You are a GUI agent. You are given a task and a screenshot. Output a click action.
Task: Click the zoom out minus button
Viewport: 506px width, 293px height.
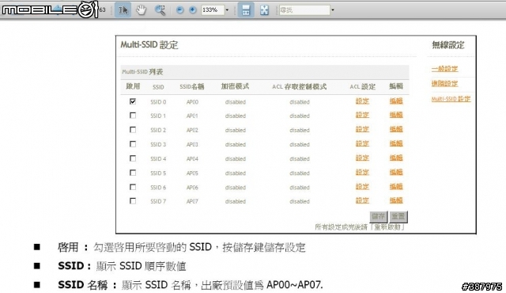pyautogui.click(x=180, y=10)
